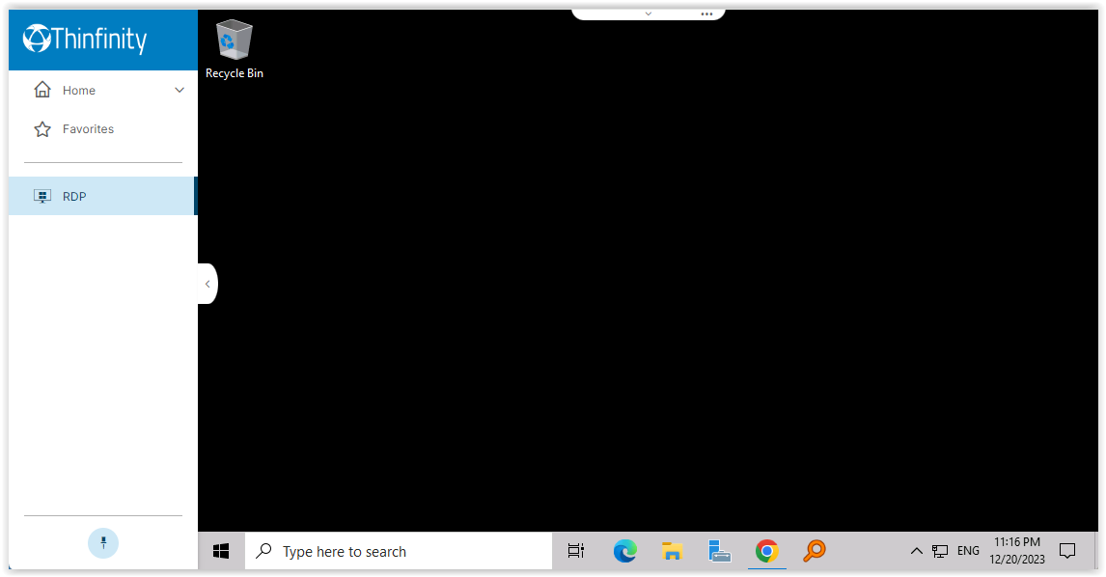This screenshot has width=1106, height=577.
Task: Select the RDP connection in sidebar
Action: [x=101, y=196]
